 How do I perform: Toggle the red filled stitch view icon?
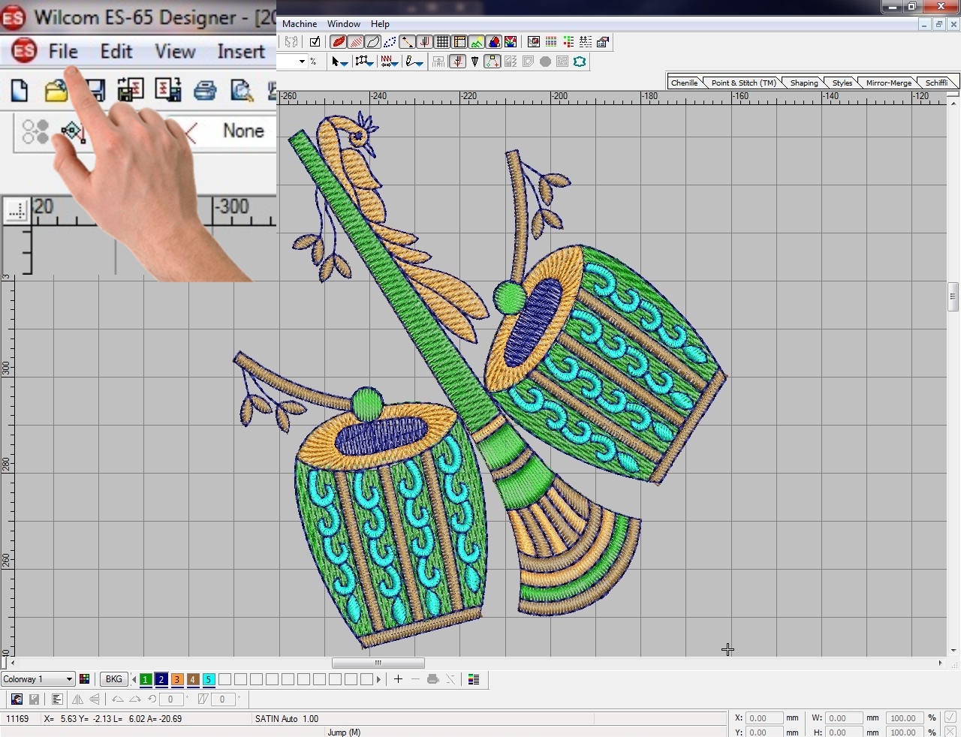(x=339, y=42)
